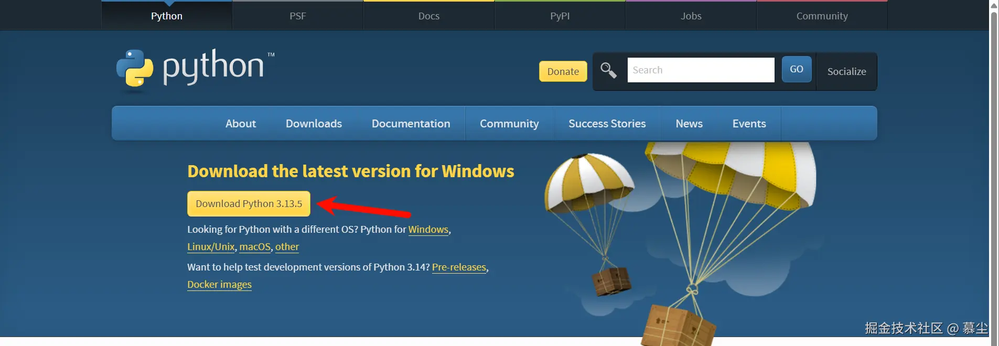Click the 'Download the latest version for Windows' heading
The height and width of the screenshot is (346, 999).
click(x=351, y=171)
